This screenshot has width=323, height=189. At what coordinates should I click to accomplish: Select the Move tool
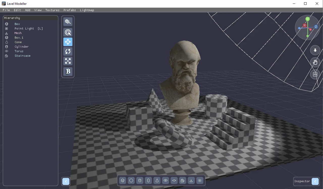pos(68,42)
